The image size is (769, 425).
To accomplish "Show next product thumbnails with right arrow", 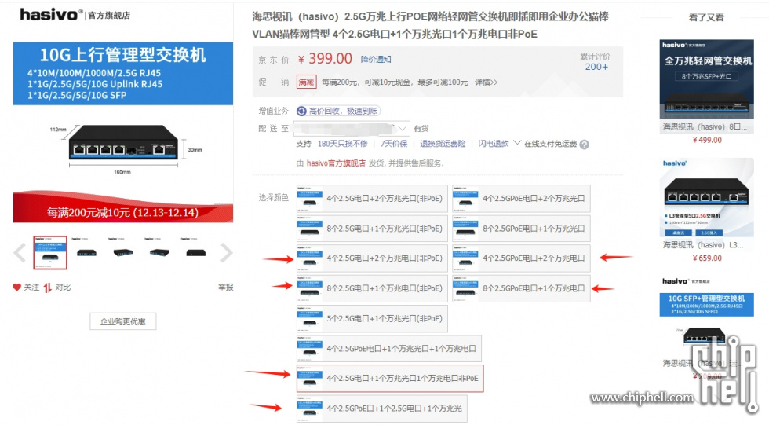I will click(226, 253).
